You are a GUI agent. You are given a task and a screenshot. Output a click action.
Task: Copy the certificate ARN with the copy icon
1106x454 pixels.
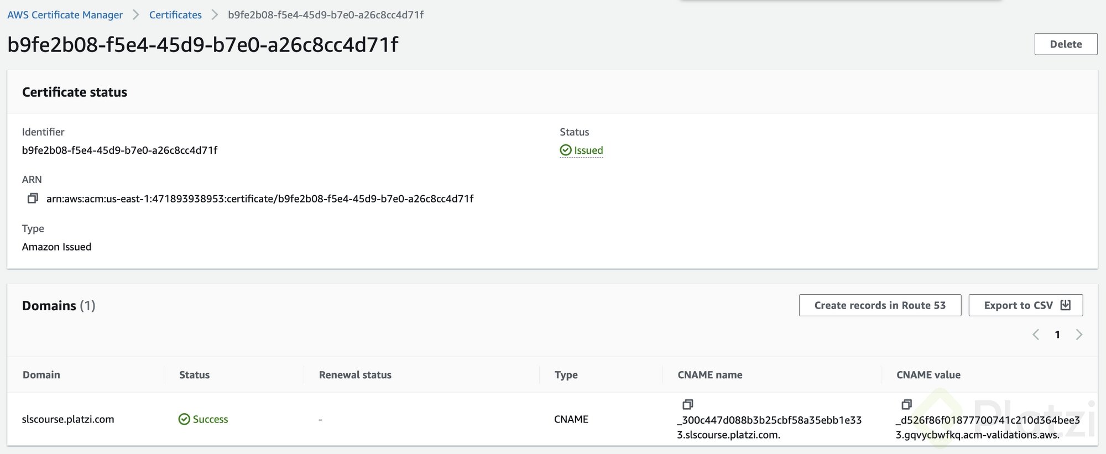(33, 198)
